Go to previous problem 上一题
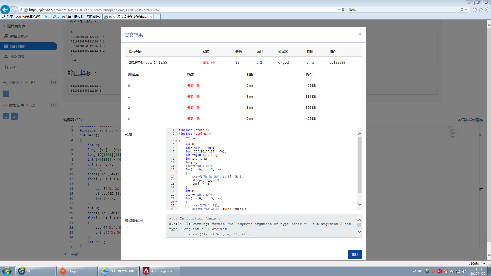Image resolution: width=491 pixels, height=276 pixels. pyautogui.click(x=71, y=255)
